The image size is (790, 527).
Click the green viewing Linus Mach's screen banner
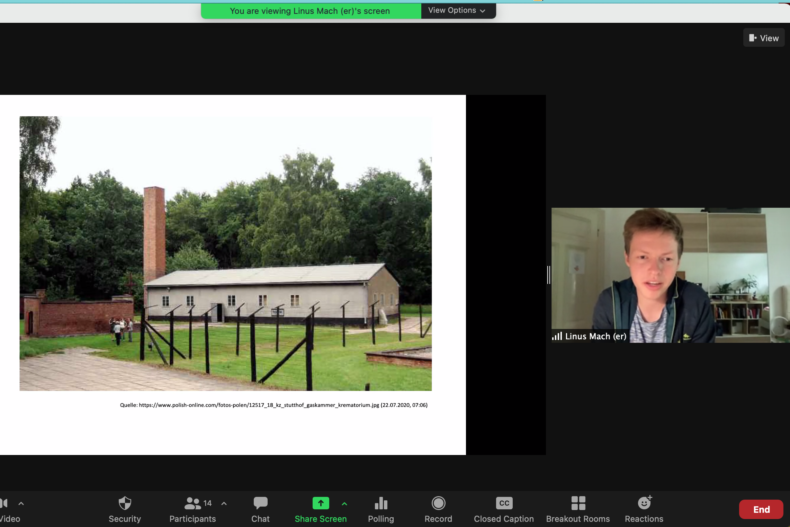coord(310,11)
